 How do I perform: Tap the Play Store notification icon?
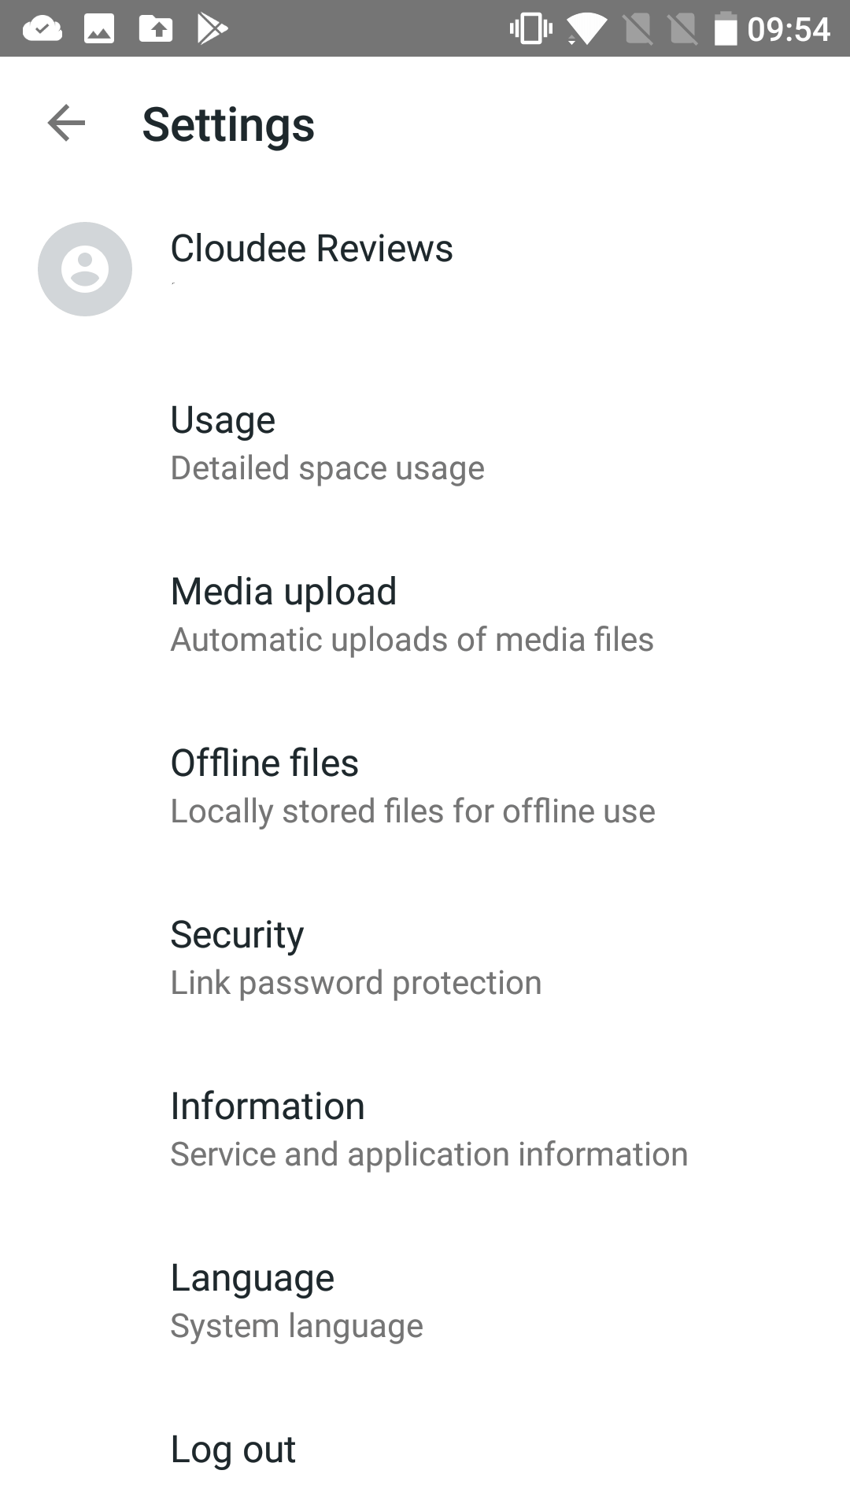click(212, 29)
